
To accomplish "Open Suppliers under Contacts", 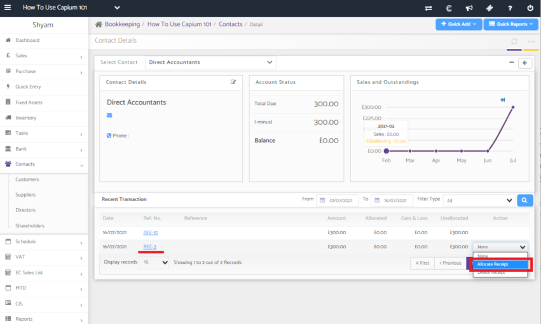I will (x=25, y=195).
